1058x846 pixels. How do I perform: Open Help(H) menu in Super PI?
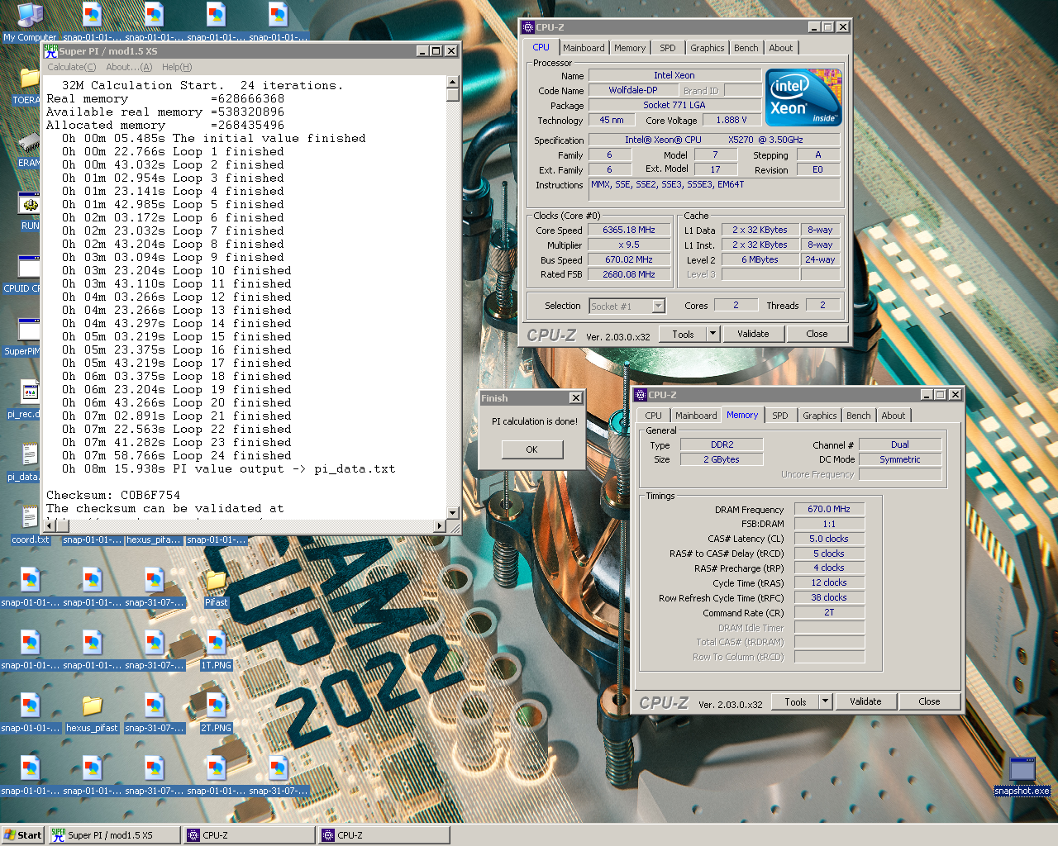[x=177, y=67]
